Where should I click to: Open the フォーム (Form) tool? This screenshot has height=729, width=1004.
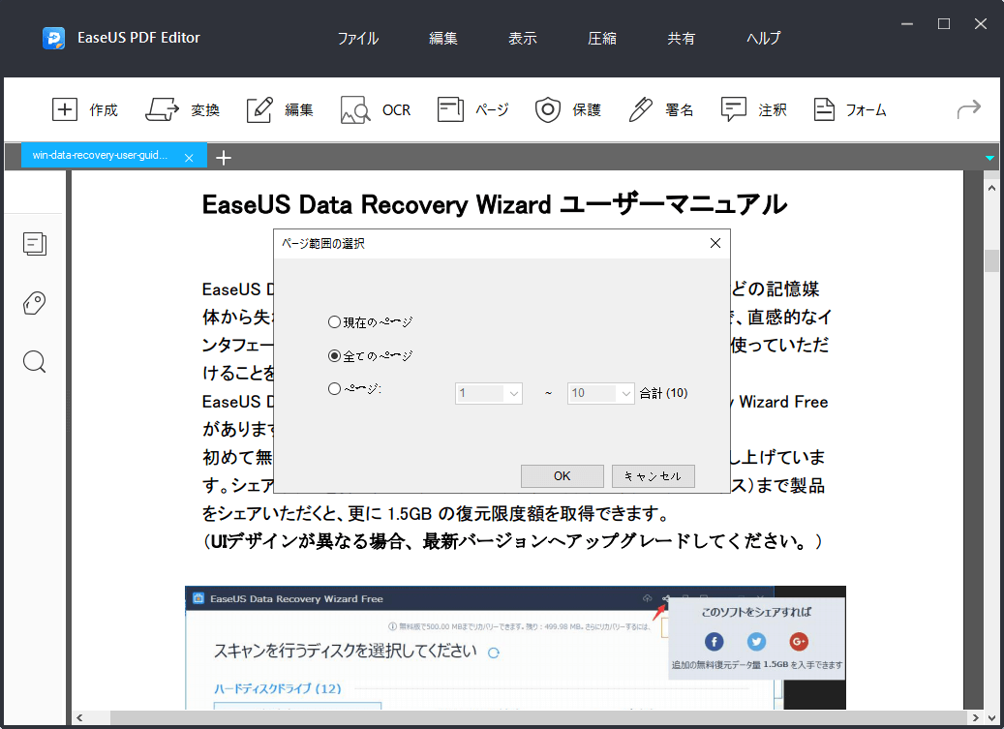(x=824, y=109)
